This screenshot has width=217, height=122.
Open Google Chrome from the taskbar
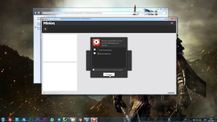(x=80, y=120)
